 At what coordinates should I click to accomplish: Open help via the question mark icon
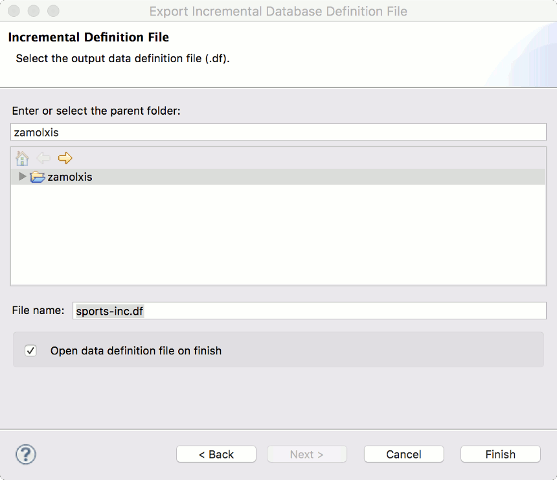pos(26,454)
